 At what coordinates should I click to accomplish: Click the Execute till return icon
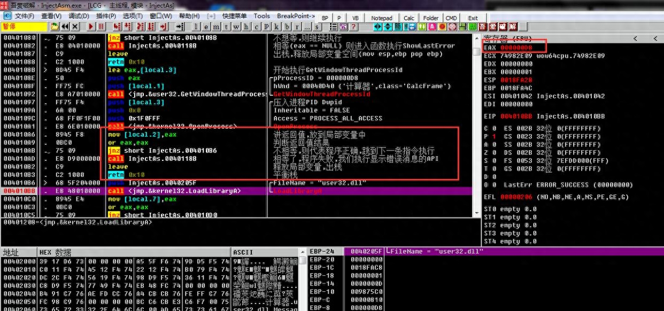[164, 26]
